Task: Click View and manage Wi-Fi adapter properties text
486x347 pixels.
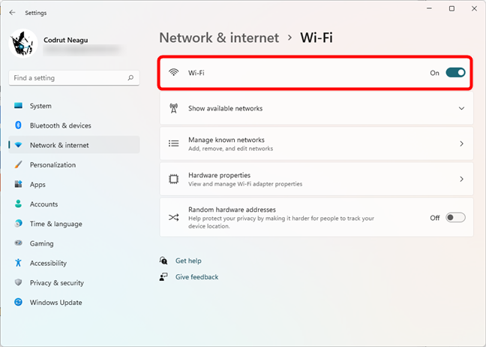Action: (245, 184)
